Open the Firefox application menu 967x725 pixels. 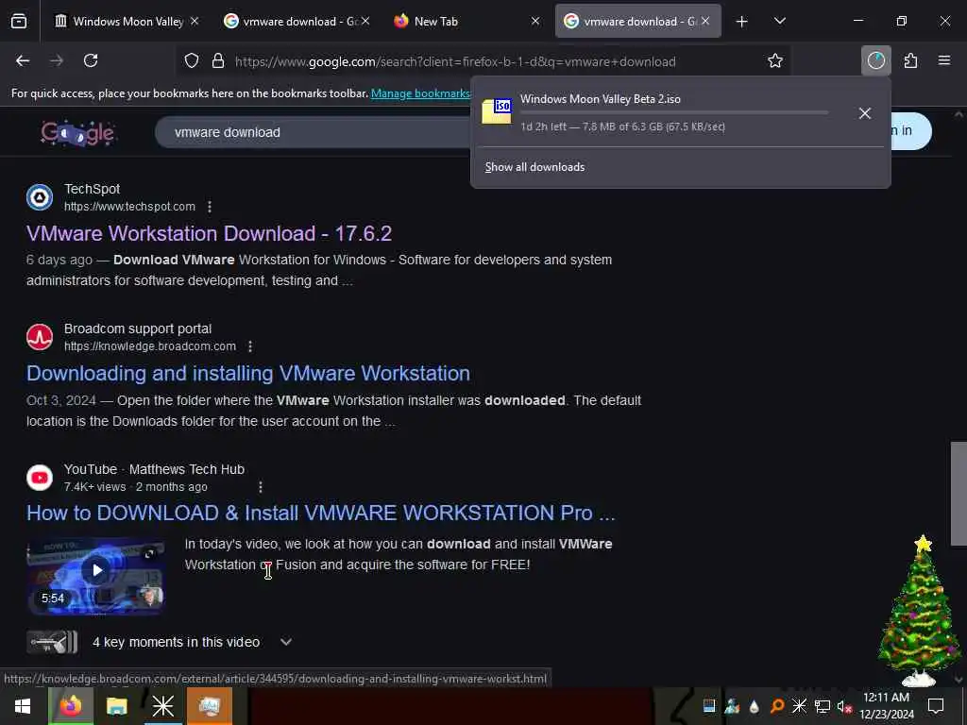(944, 60)
